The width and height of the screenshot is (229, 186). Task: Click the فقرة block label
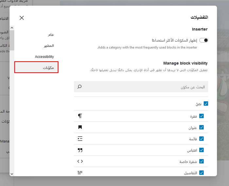(x=194, y=116)
